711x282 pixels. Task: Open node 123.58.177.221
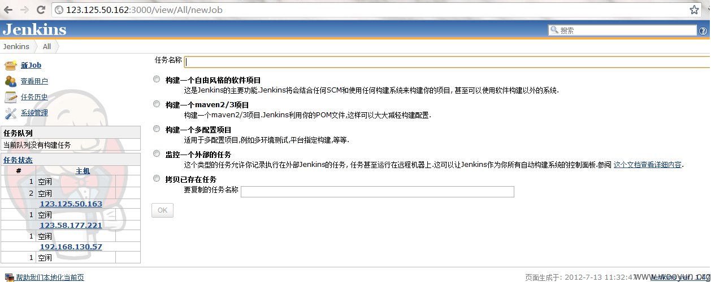point(71,225)
